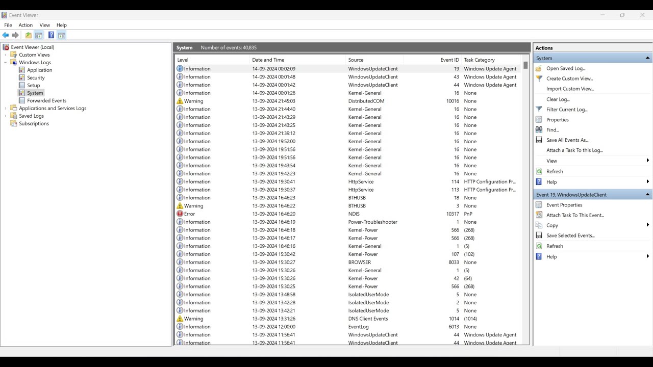Collapse the Windows Logs tree node
The image size is (653, 367).
coord(6,62)
